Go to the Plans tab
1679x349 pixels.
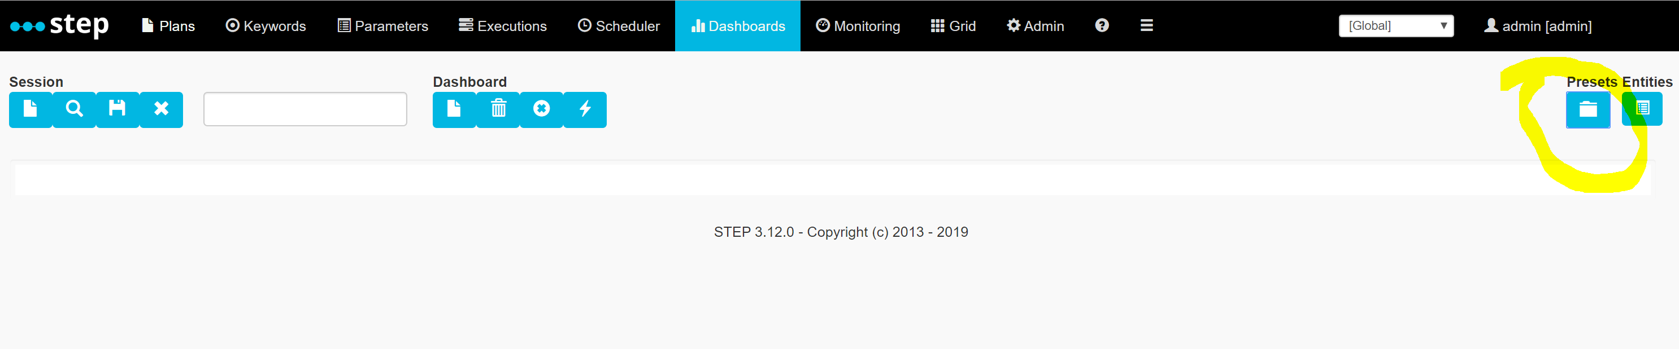click(x=169, y=26)
